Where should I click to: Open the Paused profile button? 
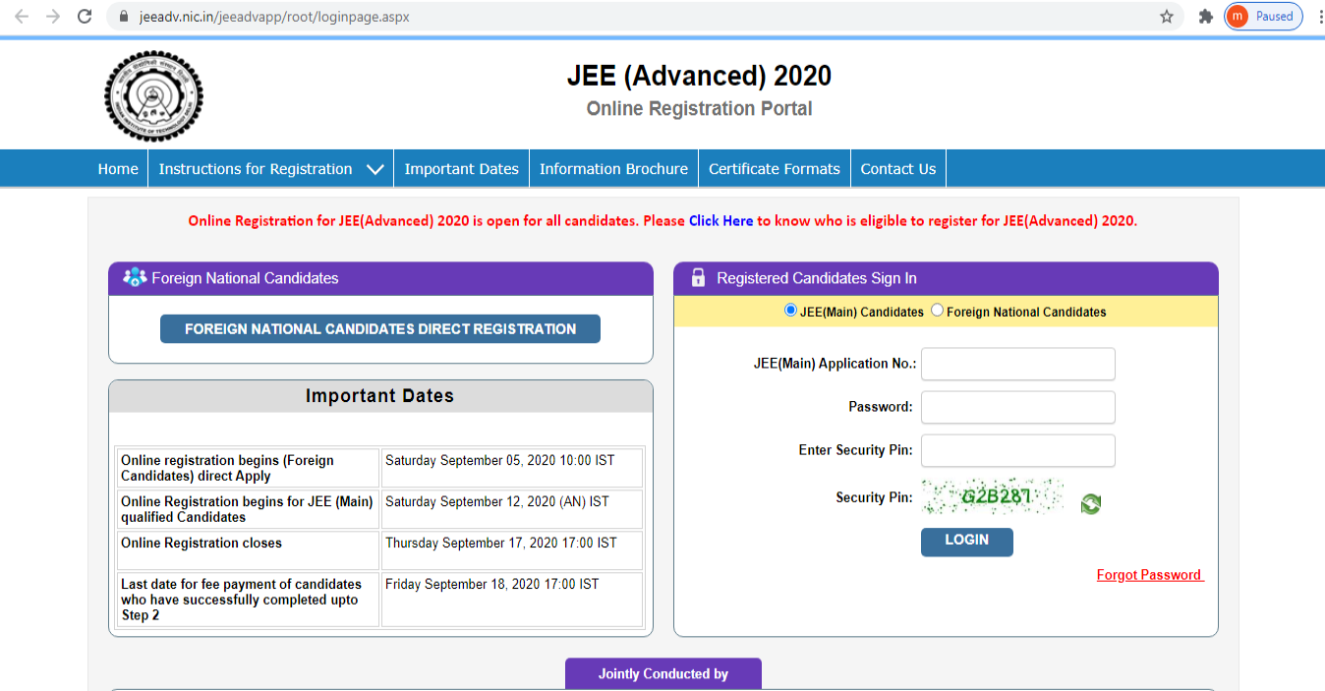coord(1263,17)
